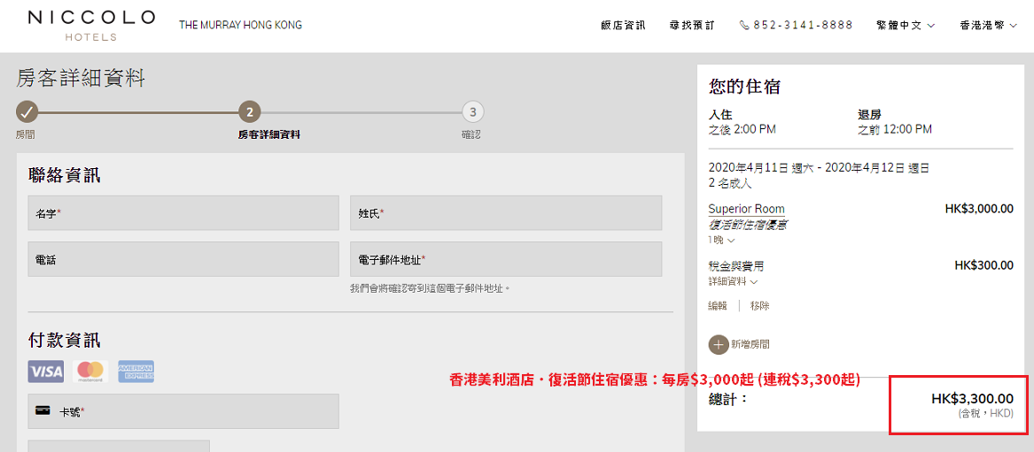
Task: Click the completed step 1 checkmark circle
Action: (27, 111)
